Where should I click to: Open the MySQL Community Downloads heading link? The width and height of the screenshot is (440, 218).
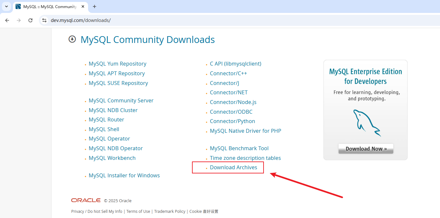148,40
